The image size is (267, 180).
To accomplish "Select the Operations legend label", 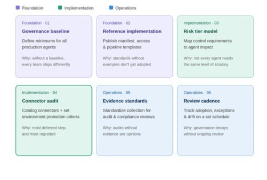I will tap(126, 8).
